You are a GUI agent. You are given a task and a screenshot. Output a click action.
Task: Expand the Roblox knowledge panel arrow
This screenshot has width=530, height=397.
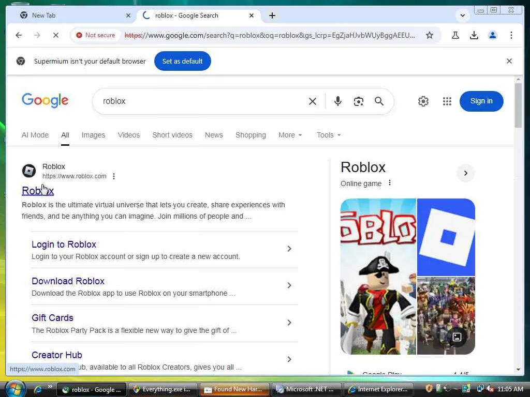(x=465, y=173)
